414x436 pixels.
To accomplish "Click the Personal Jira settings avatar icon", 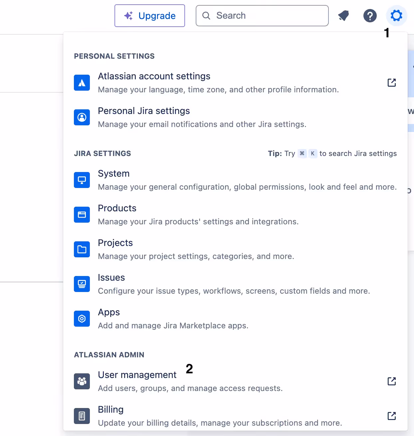I will [x=82, y=117].
